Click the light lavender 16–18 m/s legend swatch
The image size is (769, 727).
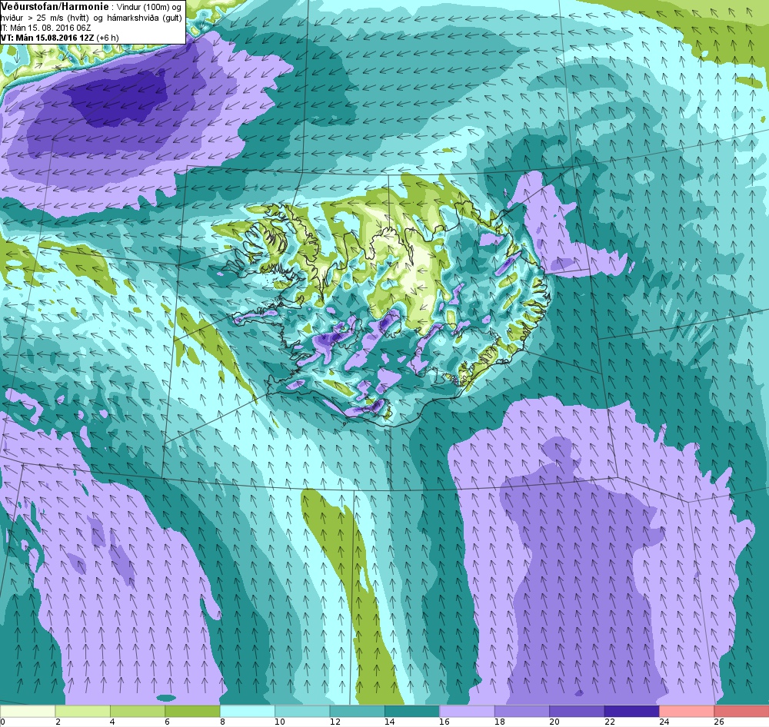pyautogui.click(x=467, y=712)
